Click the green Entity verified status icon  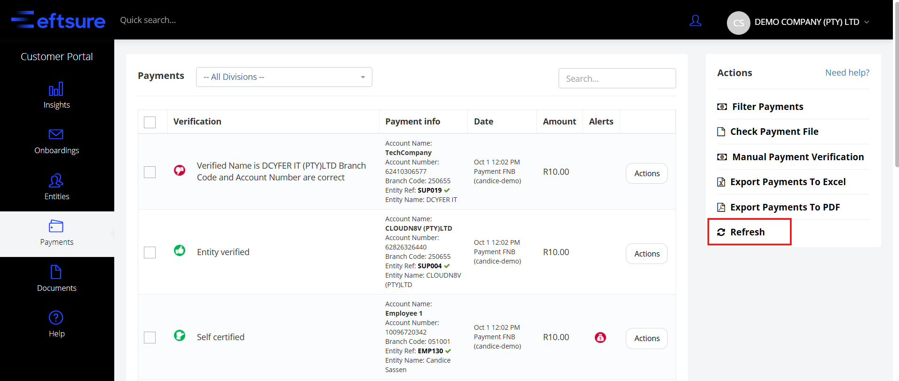point(180,250)
